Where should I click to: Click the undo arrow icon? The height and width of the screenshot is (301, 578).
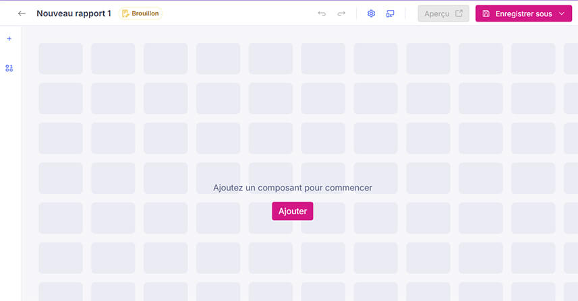coord(322,13)
